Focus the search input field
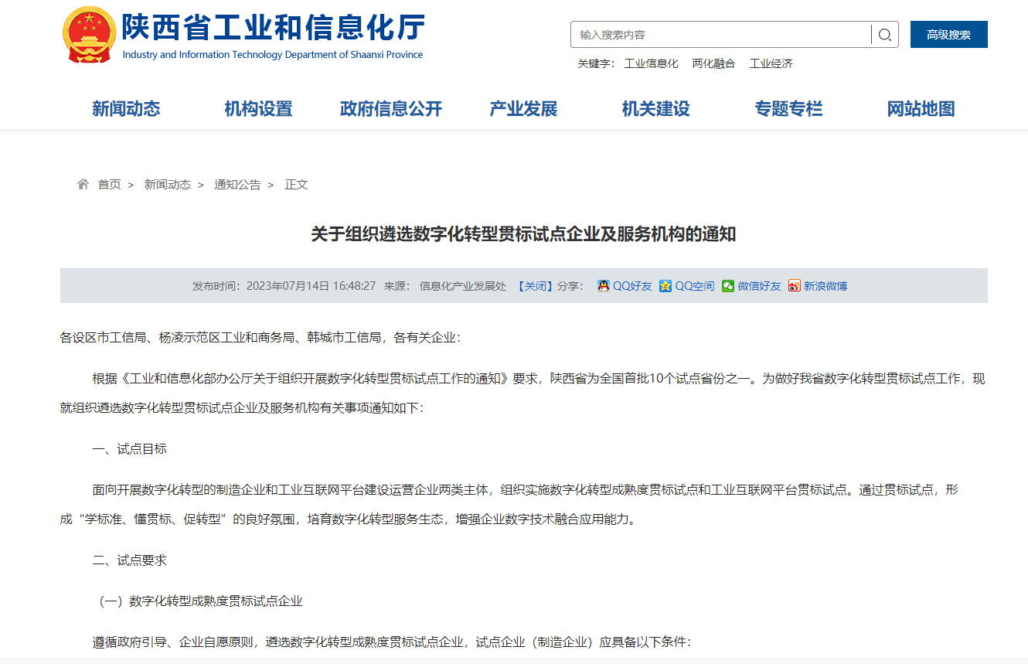 click(x=720, y=35)
